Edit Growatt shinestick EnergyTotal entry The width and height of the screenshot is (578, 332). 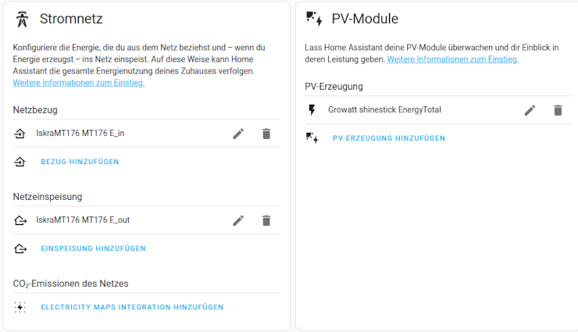(x=530, y=110)
